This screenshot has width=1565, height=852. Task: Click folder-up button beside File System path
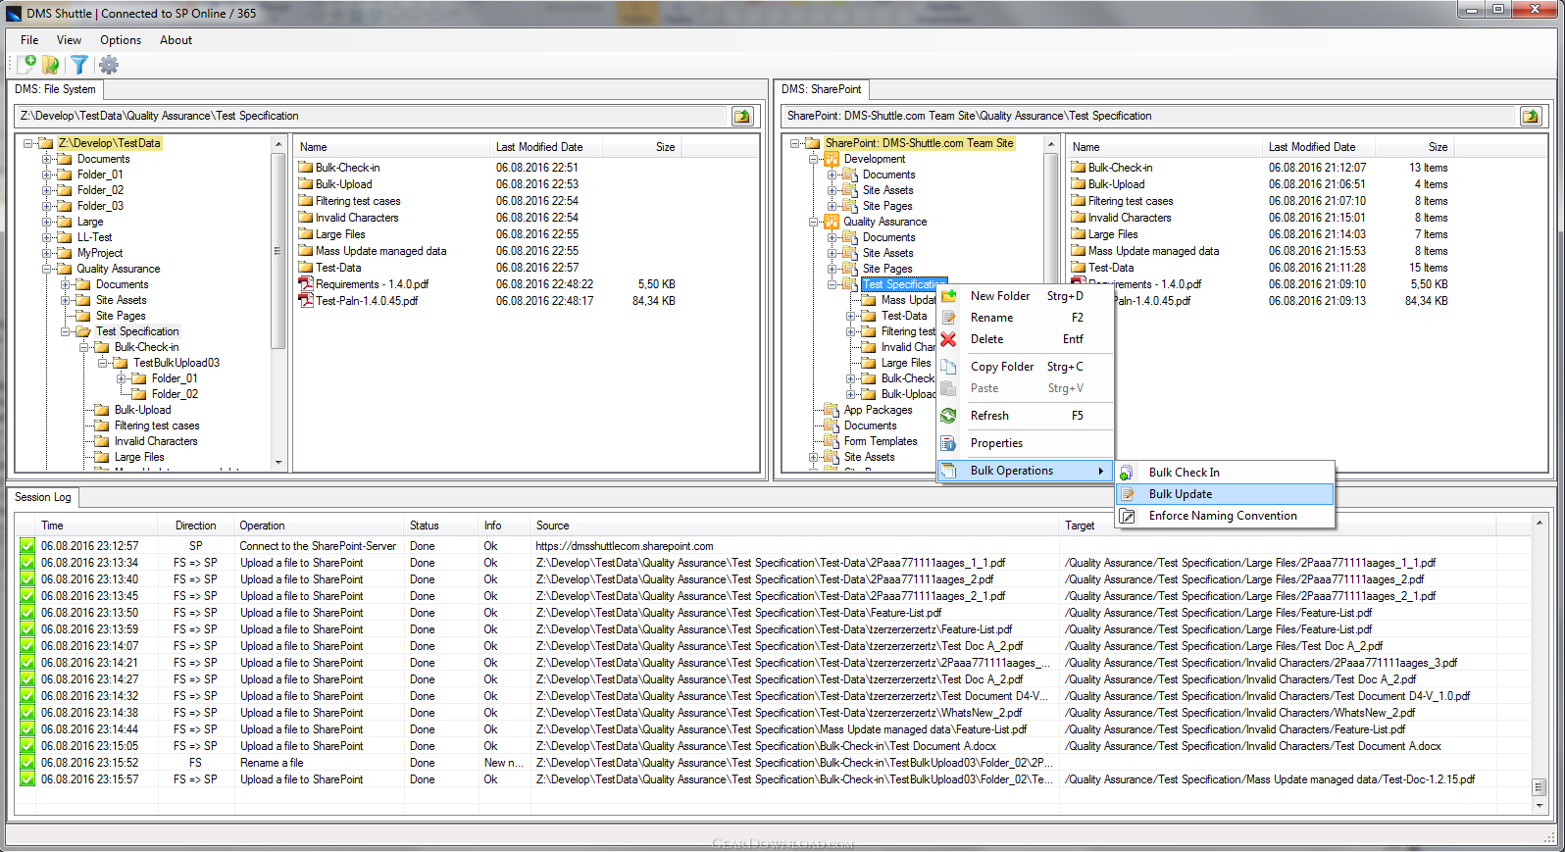(x=743, y=116)
